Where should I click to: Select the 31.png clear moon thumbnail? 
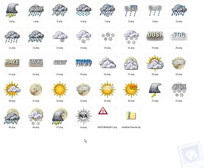tap(36, 89)
